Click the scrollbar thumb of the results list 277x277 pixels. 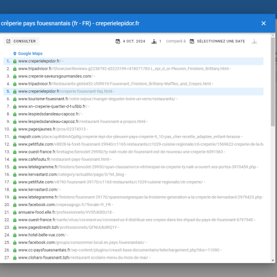[x=273, y=82]
